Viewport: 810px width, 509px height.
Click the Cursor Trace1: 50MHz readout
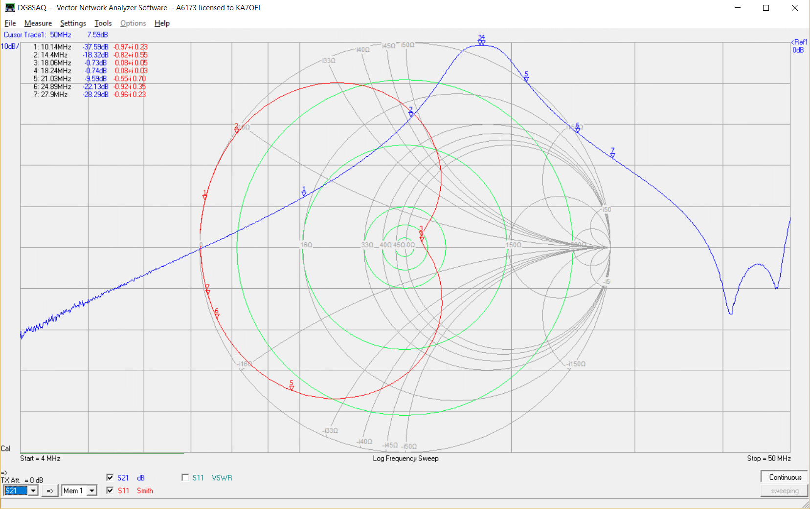[37, 35]
